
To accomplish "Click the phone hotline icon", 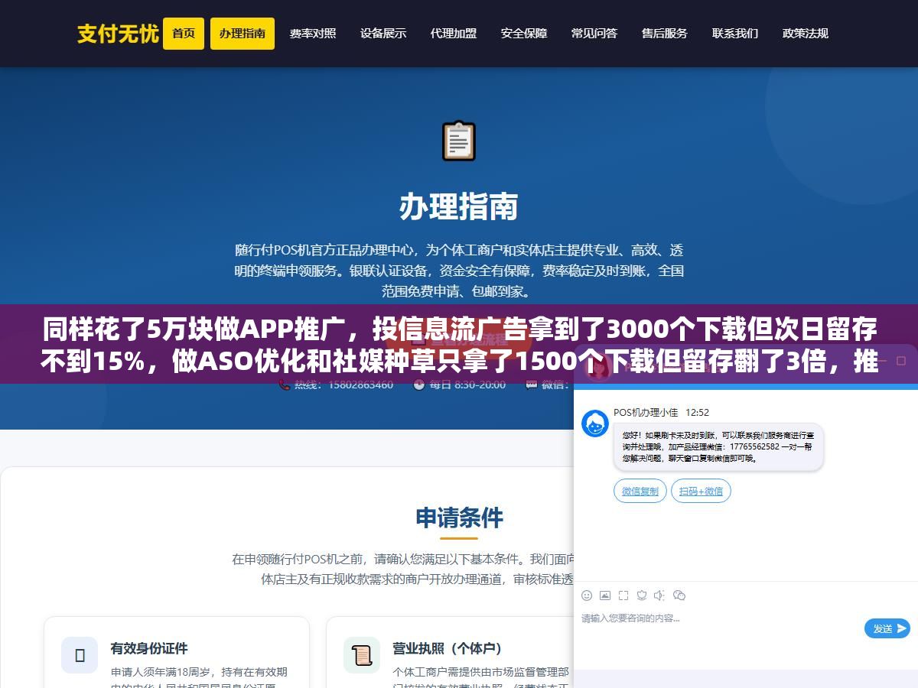I will point(285,385).
